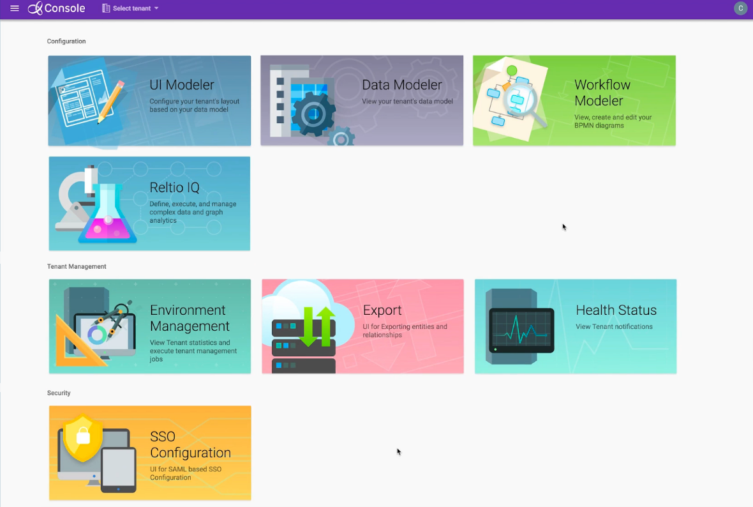
Task: Click 'View, create and edit your BPMN diagrams' text
Action: coord(613,121)
